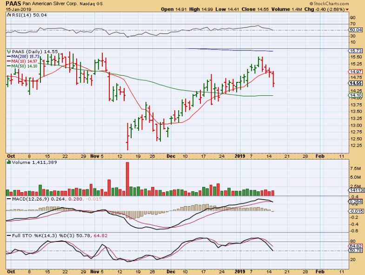Click the red MA(10) 14.97 legend
Screen dimensions: 365x275
22,61
